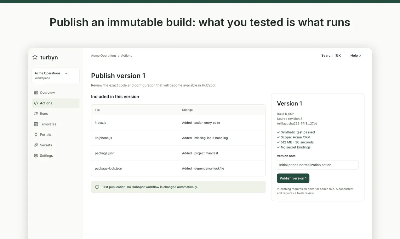This screenshot has height=239, width=400.
Task: Click the Publish version 1 button
Action: 293,178
